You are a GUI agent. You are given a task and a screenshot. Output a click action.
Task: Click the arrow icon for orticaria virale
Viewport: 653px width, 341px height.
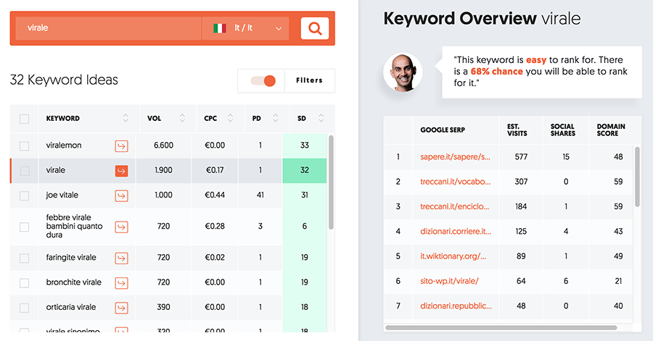[x=121, y=307]
